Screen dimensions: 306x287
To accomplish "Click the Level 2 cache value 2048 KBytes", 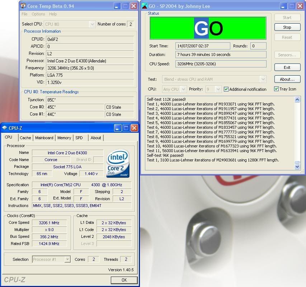I will click(114, 237).
